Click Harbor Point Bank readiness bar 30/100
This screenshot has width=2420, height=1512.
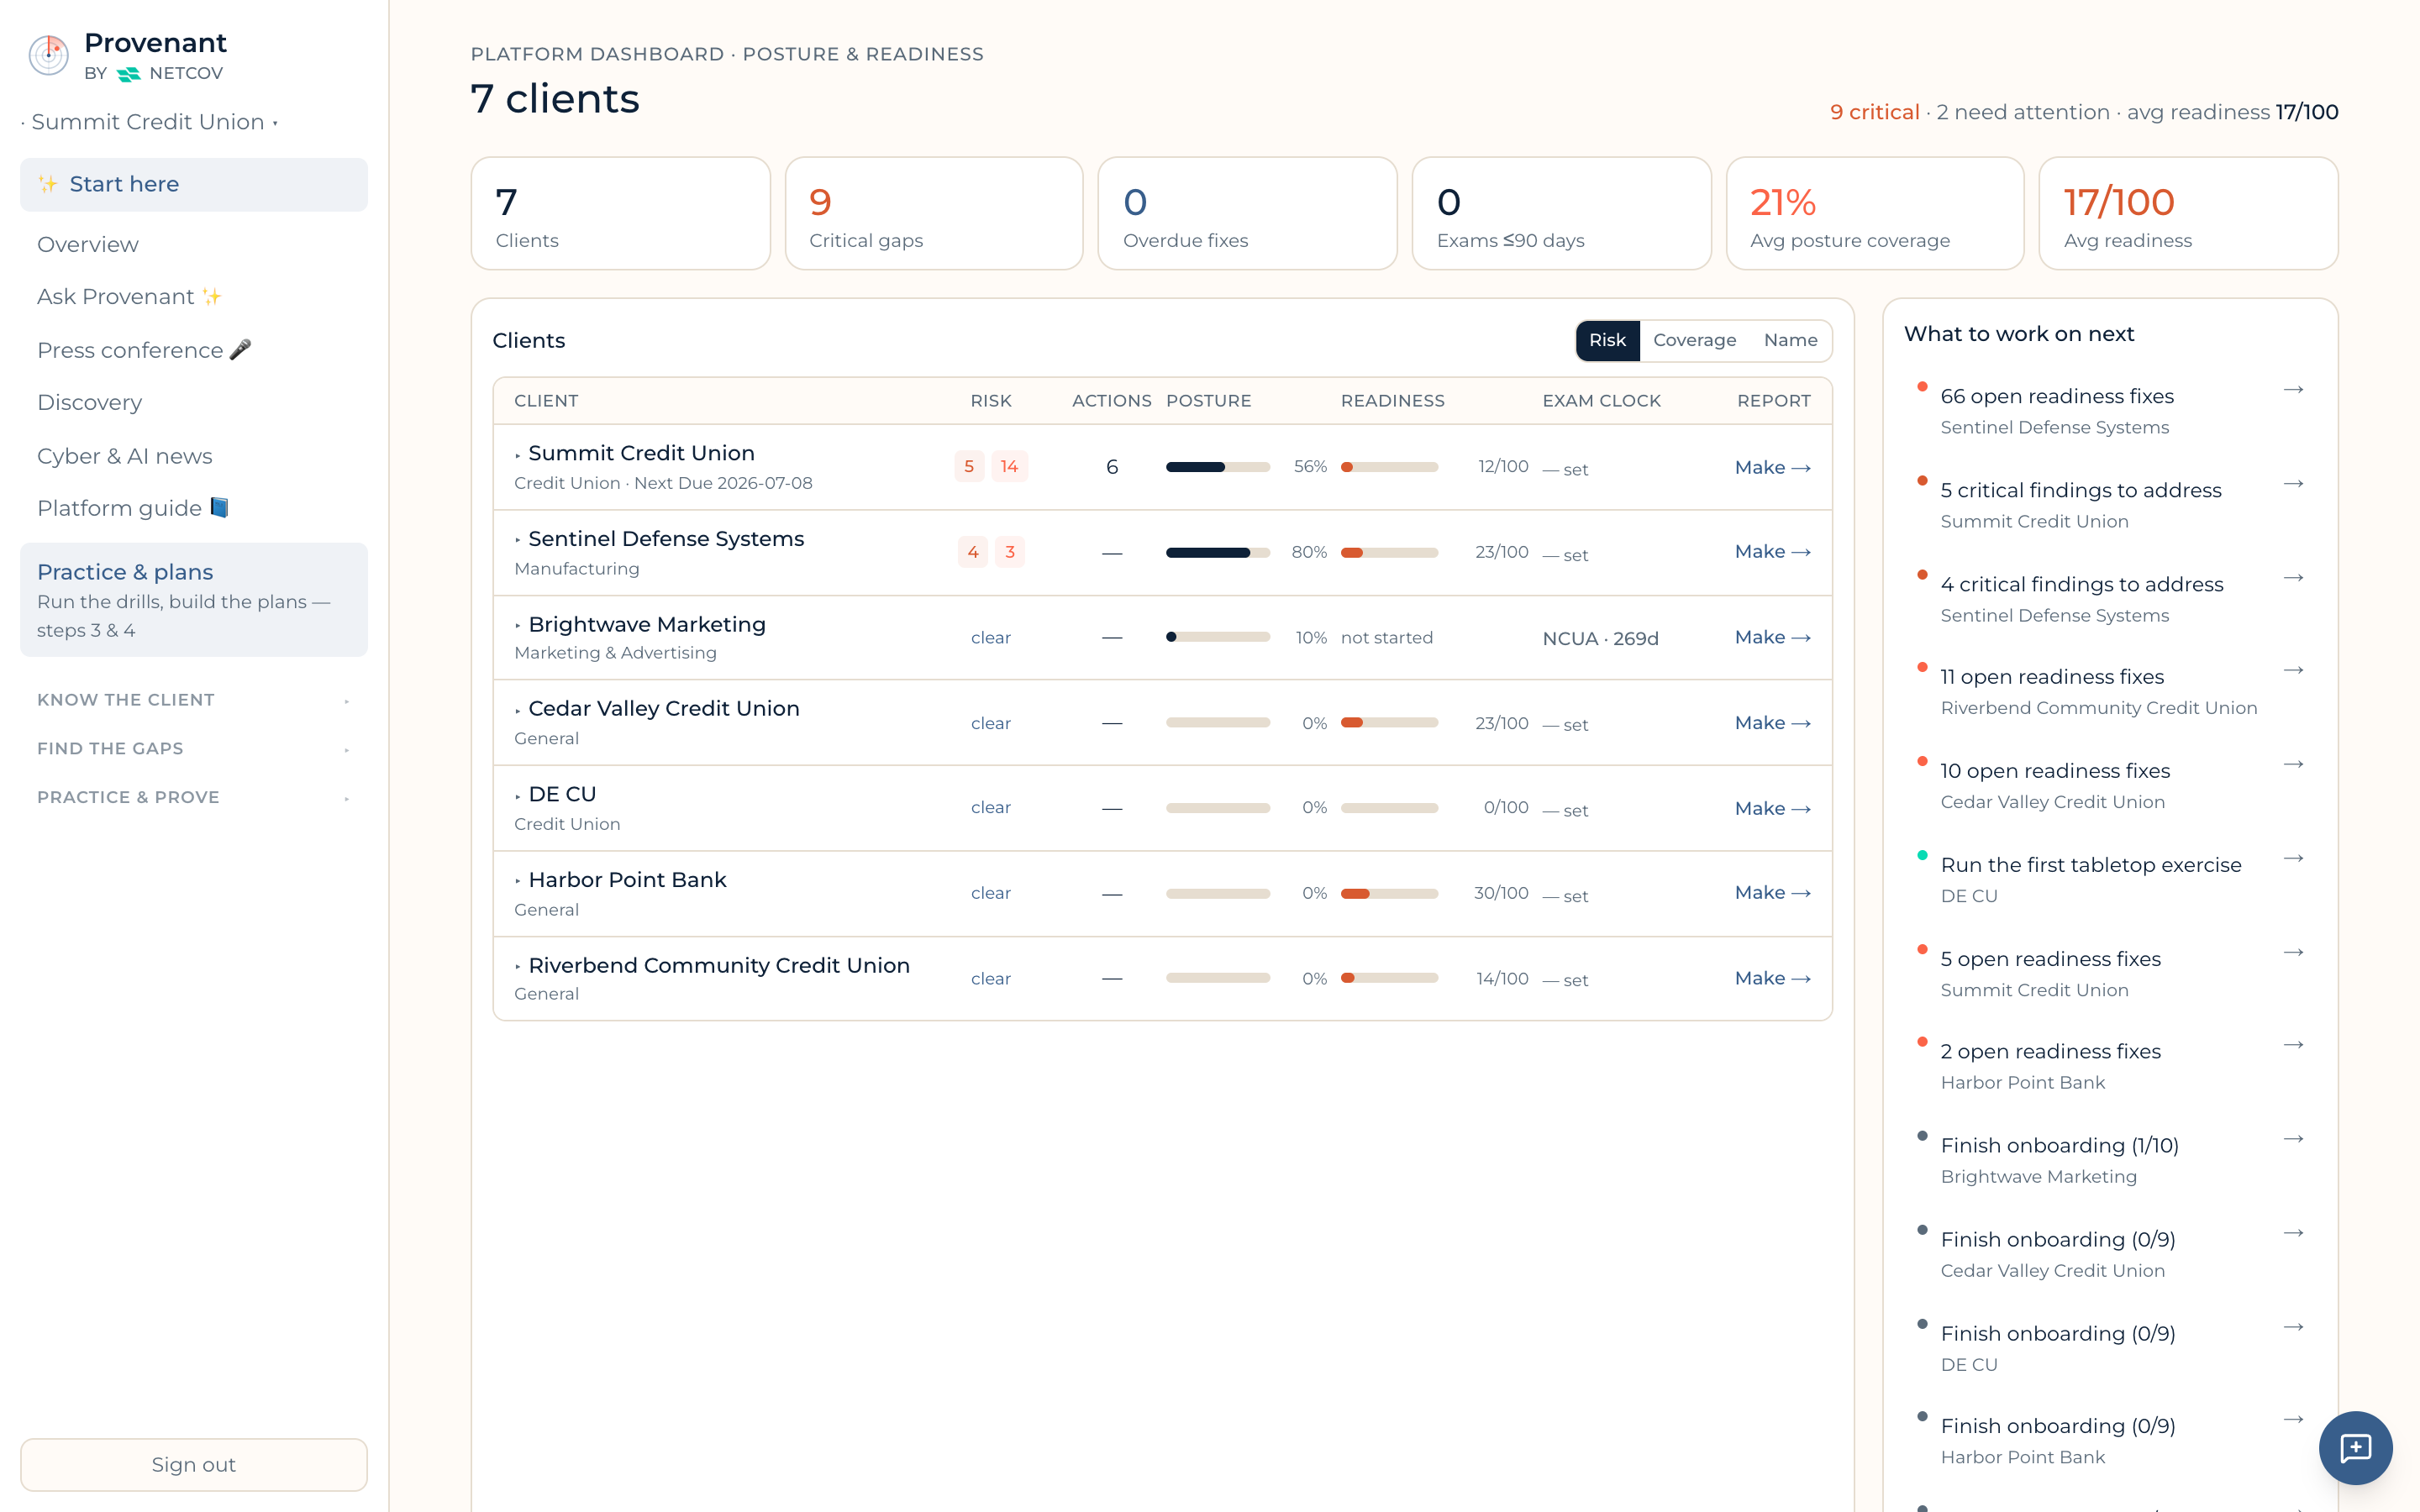pos(1389,893)
